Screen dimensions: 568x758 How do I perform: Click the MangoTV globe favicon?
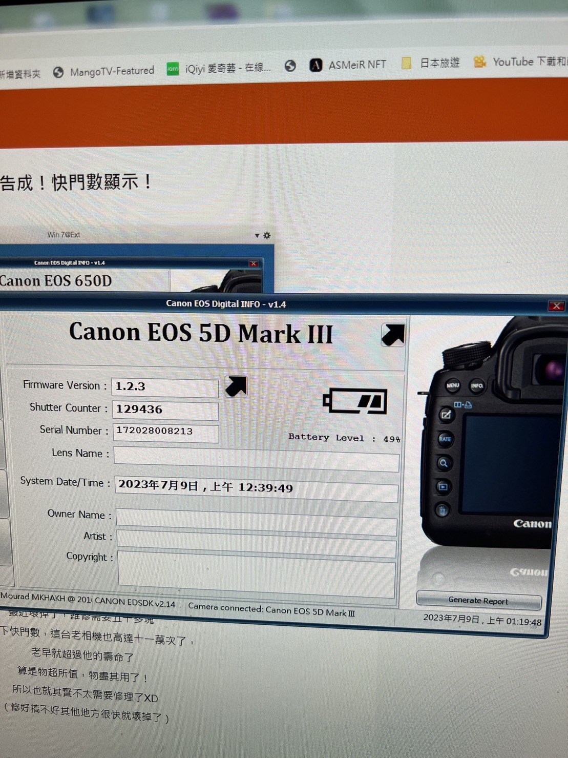point(58,72)
